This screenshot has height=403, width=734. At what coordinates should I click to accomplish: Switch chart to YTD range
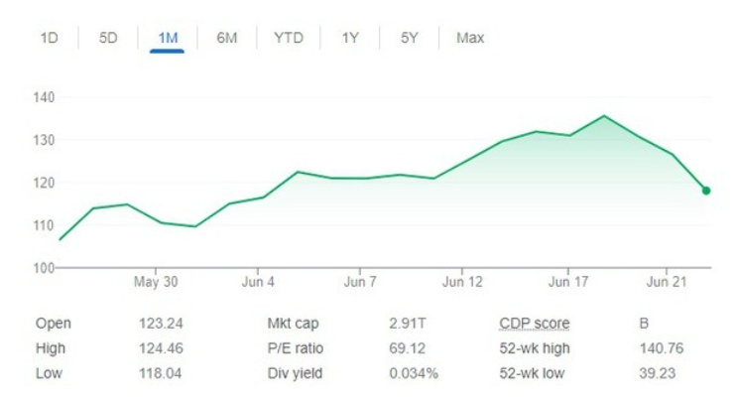tap(289, 39)
